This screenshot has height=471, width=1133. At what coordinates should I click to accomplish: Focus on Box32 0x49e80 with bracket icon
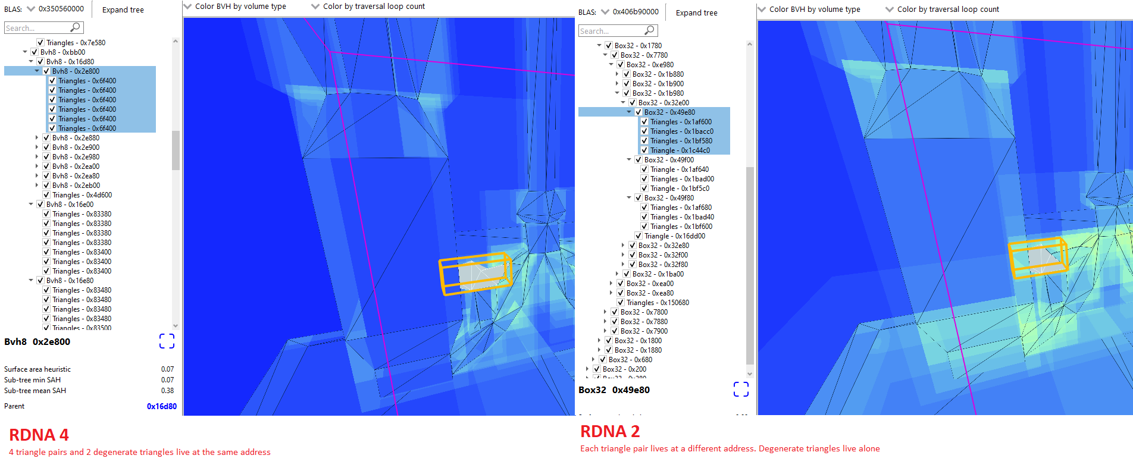[741, 389]
